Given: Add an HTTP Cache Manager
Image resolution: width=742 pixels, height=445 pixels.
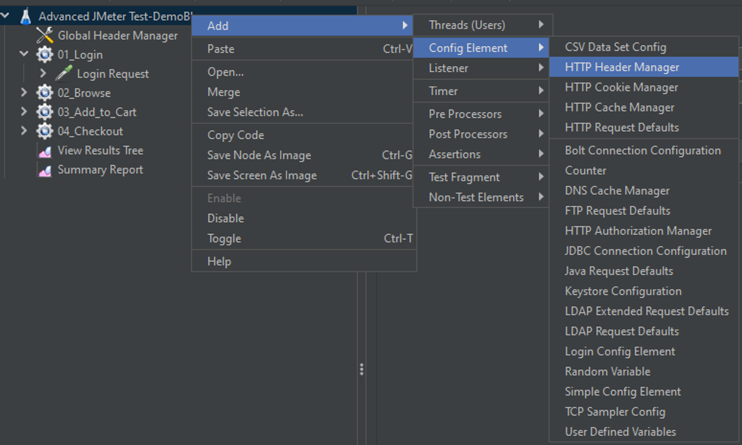Looking at the screenshot, I should click(644, 107).
